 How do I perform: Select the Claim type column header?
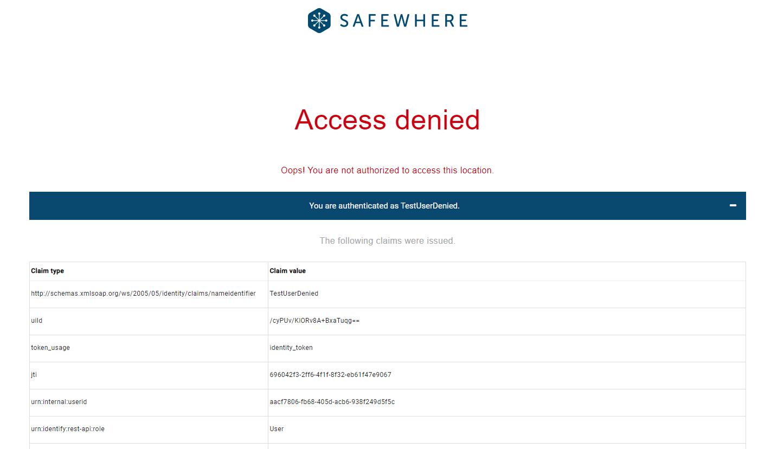point(48,271)
